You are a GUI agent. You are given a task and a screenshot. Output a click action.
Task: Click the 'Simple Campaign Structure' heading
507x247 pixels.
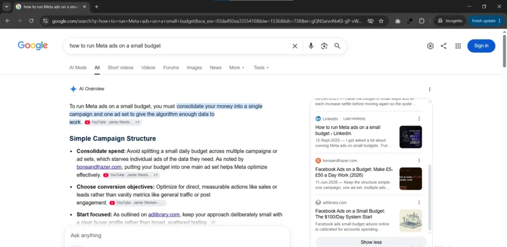[x=112, y=139]
